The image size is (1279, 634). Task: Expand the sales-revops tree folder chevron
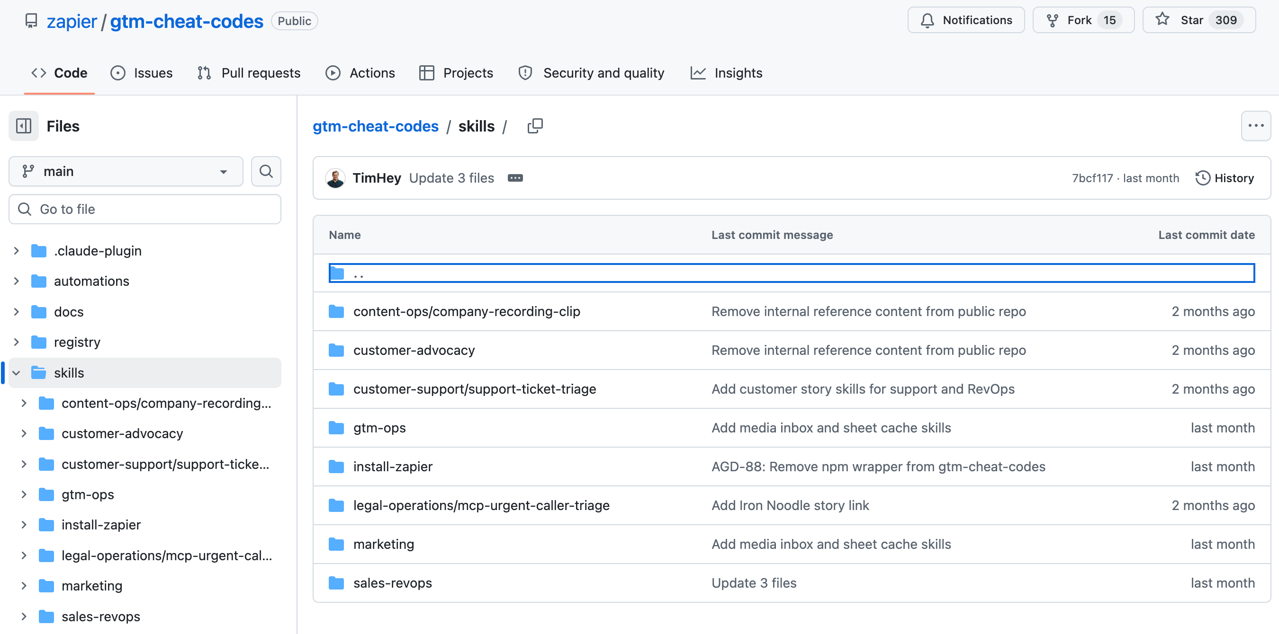pos(24,616)
